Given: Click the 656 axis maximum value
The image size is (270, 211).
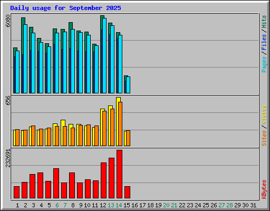Looking at the screenshot, I should [x=8, y=100].
